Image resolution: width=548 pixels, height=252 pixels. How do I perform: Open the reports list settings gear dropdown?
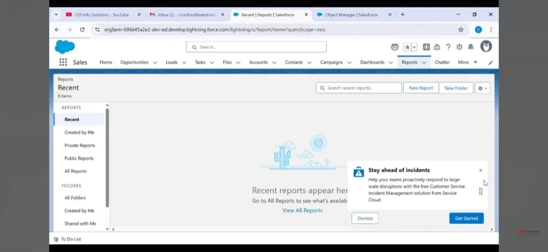(x=482, y=88)
